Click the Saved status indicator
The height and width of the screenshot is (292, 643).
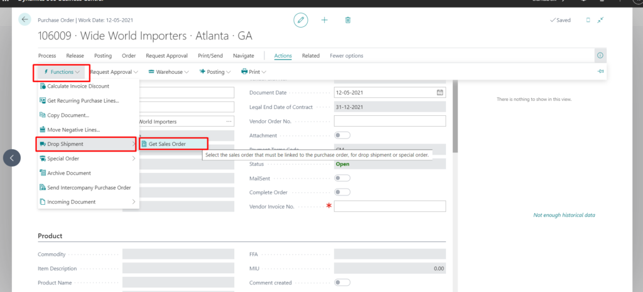pyautogui.click(x=560, y=20)
